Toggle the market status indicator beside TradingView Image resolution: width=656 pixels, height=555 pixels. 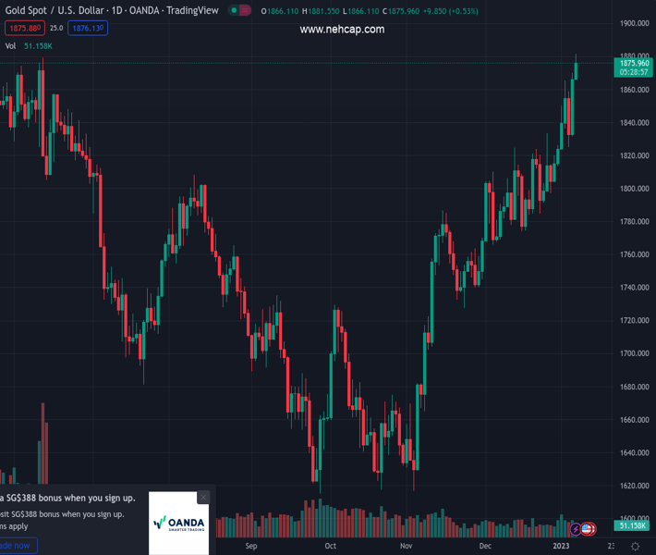click(239, 11)
